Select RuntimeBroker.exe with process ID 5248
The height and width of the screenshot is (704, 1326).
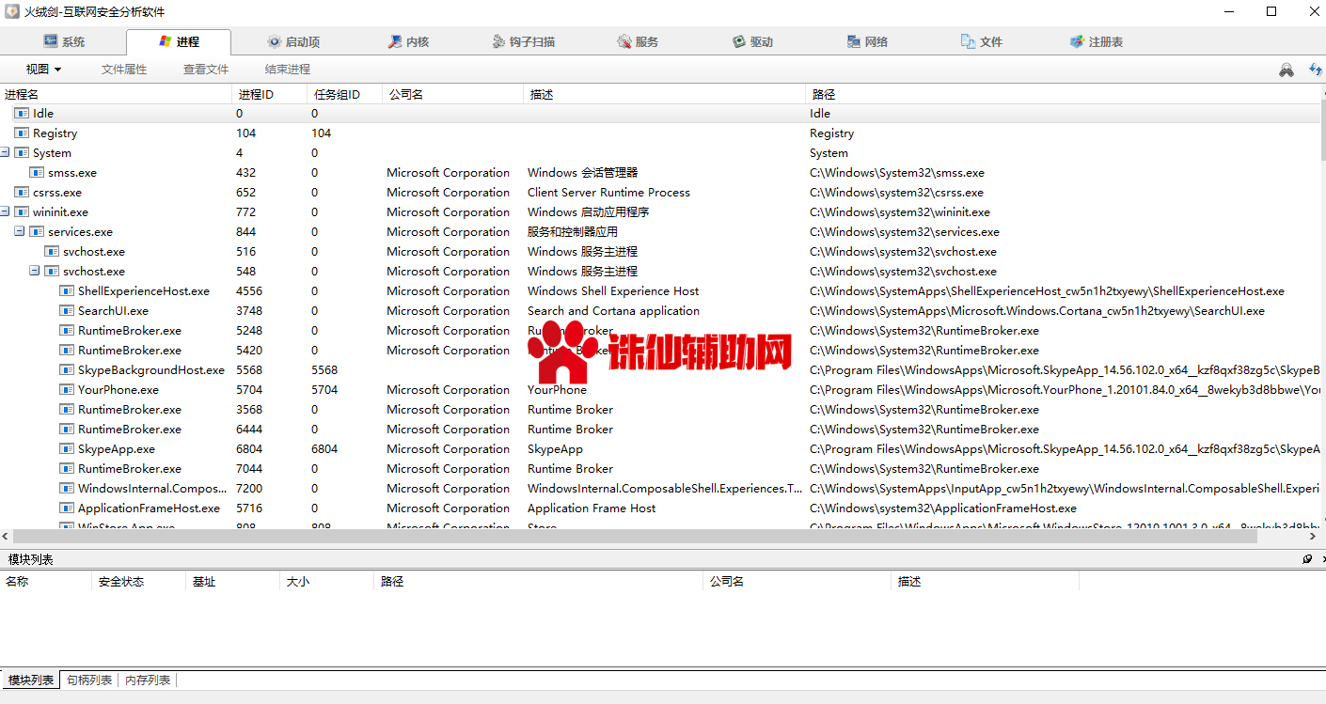pyautogui.click(x=130, y=331)
